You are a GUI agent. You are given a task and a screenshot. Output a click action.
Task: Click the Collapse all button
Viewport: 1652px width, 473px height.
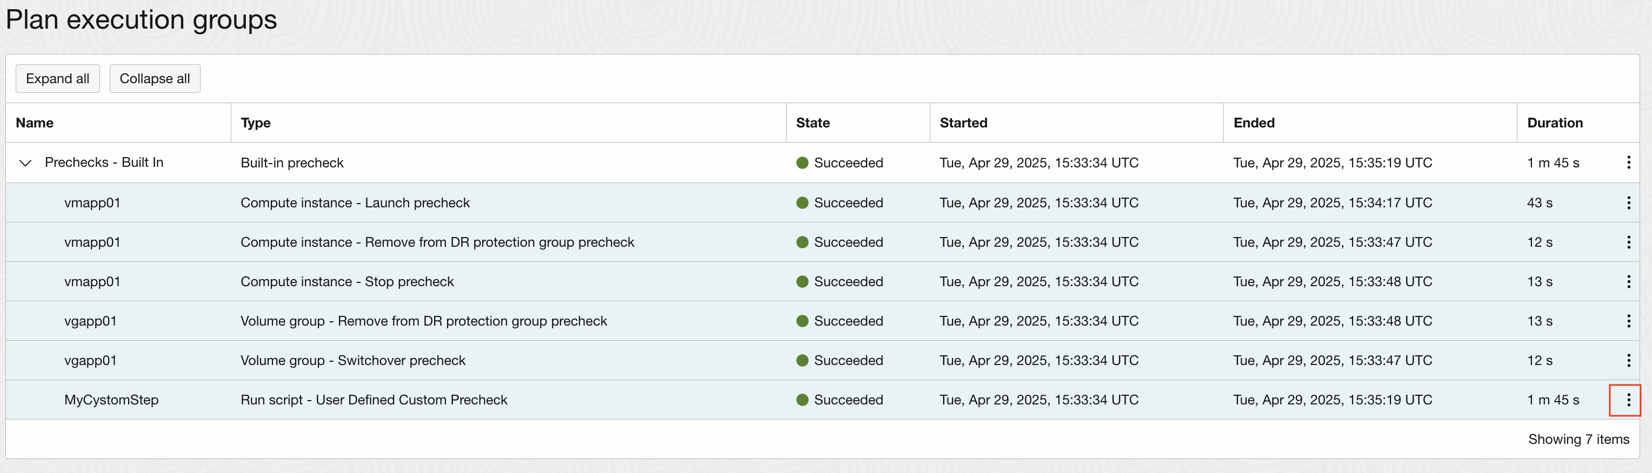coord(155,78)
